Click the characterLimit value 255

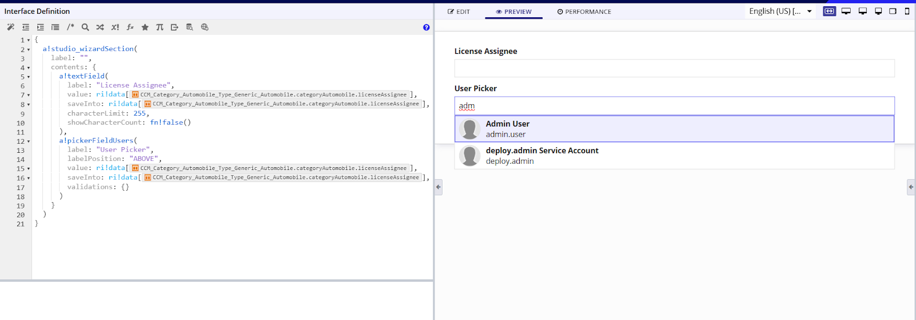pyautogui.click(x=140, y=113)
